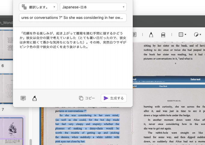Click the source text input field

click(73, 18)
